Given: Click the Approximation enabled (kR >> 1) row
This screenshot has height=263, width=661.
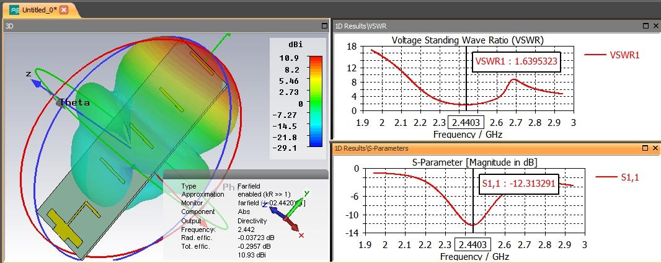Looking at the screenshot, I should tap(235, 194).
